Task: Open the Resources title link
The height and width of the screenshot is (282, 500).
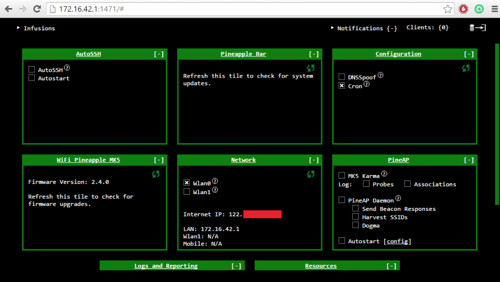Action: coord(321,266)
